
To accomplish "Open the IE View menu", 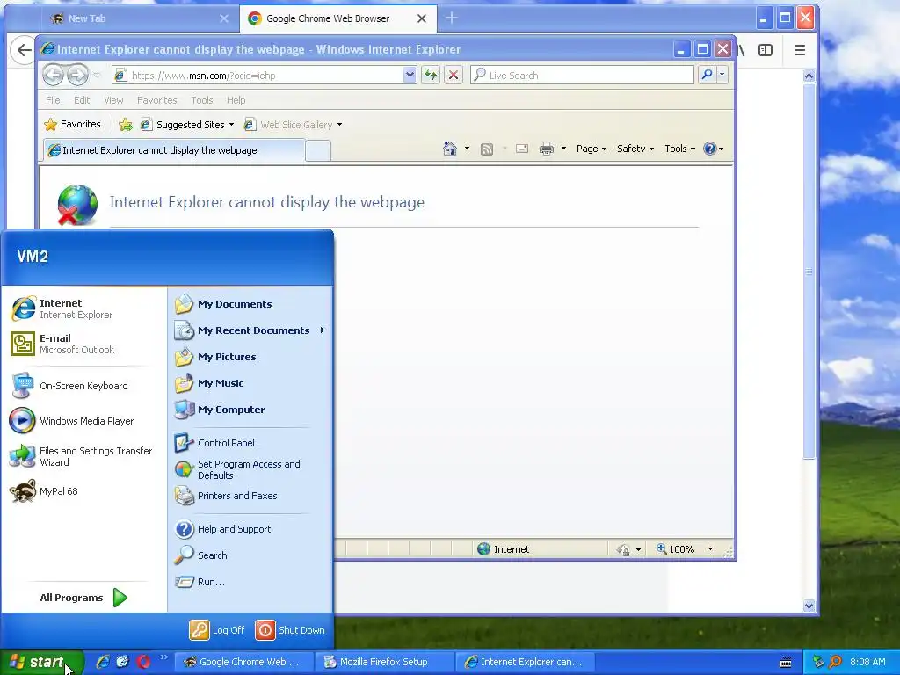I will 113,100.
